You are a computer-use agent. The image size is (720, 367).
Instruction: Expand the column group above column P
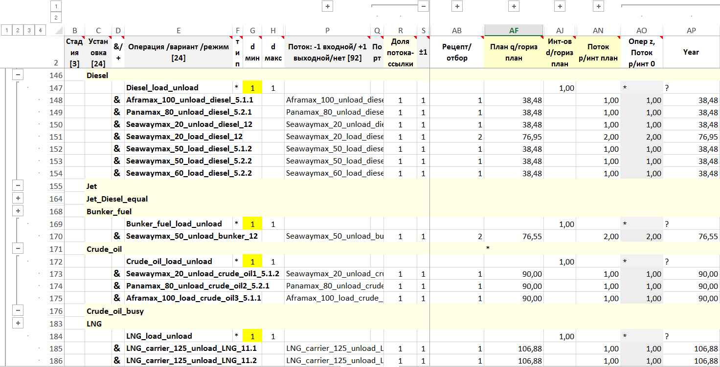[327, 6]
